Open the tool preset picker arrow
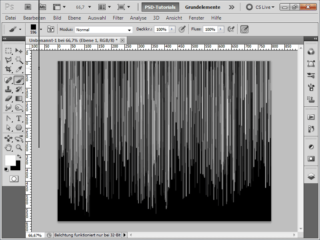This screenshot has height=240, width=320. tap(20, 29)
